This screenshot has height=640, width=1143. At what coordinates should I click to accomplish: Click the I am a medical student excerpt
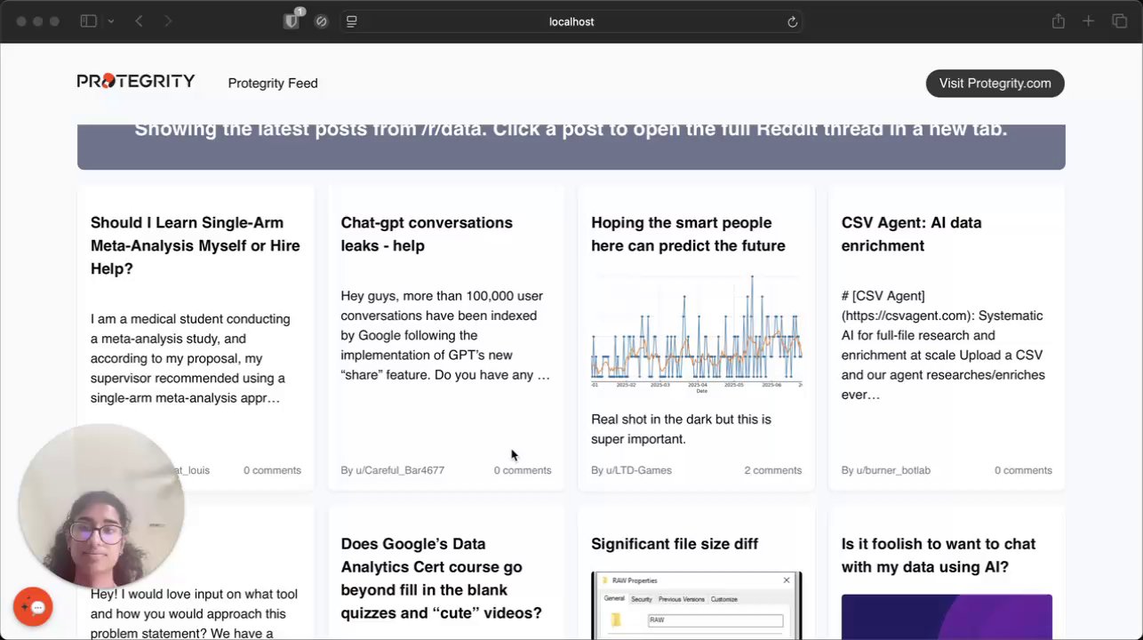190,358
